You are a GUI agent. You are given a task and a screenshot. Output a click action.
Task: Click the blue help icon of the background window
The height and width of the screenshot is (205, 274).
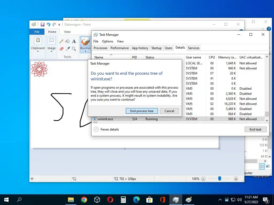pyautogui.click(x=269, y=29)
